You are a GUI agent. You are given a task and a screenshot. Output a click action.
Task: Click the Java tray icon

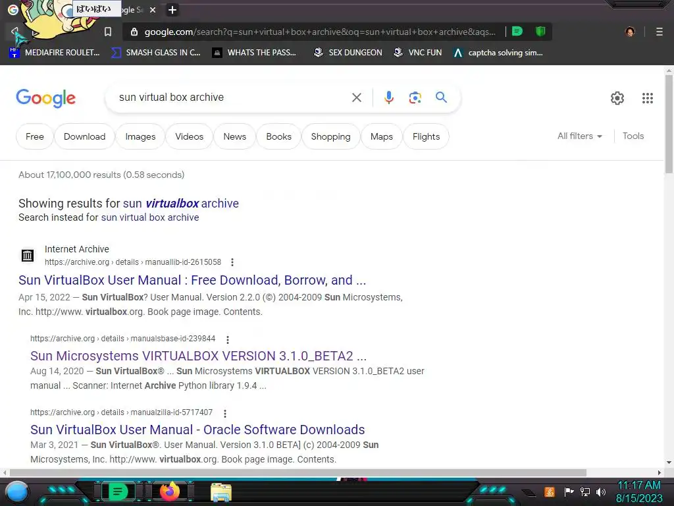click(x=550, y=492)
